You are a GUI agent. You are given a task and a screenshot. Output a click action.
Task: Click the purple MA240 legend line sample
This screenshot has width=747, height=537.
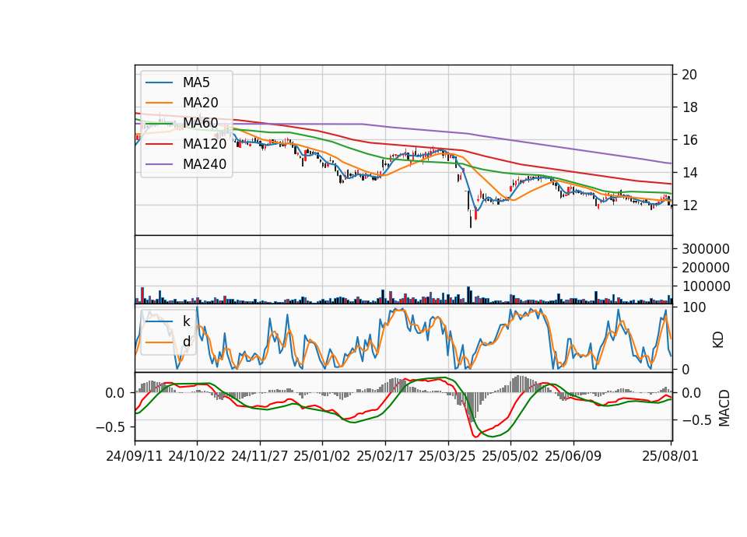pos(159,164)
